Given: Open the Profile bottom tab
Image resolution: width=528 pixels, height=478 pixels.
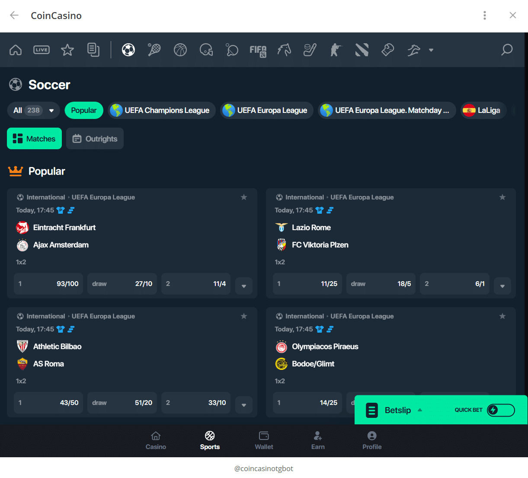Looking at the screenshot, I should pyautogui.click(x=372, y=441).
